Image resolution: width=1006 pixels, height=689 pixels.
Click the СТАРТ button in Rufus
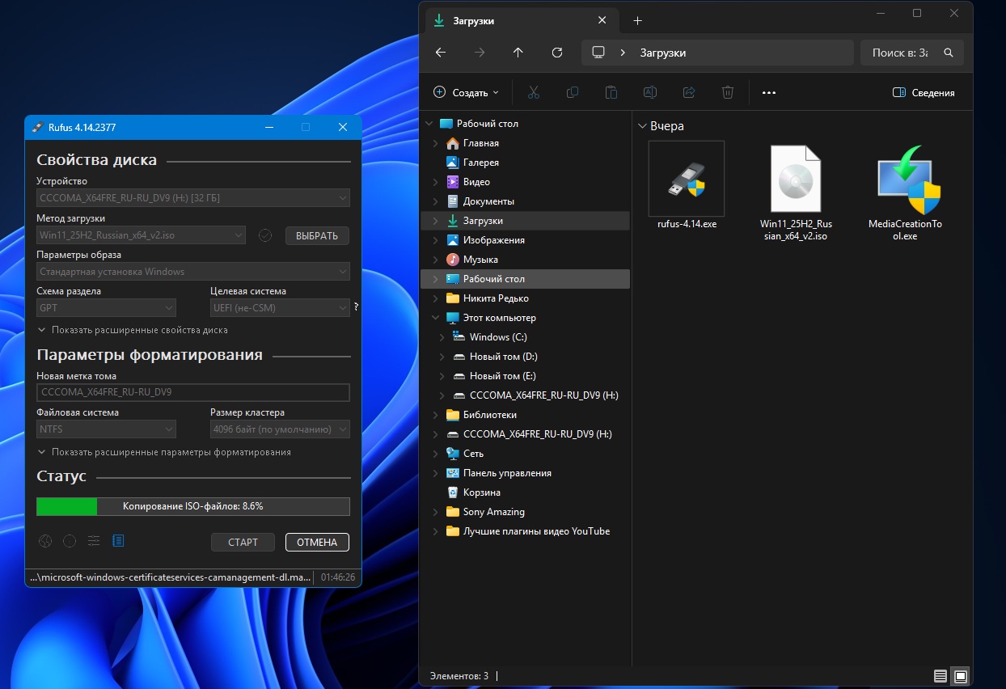tap(243, 542)
